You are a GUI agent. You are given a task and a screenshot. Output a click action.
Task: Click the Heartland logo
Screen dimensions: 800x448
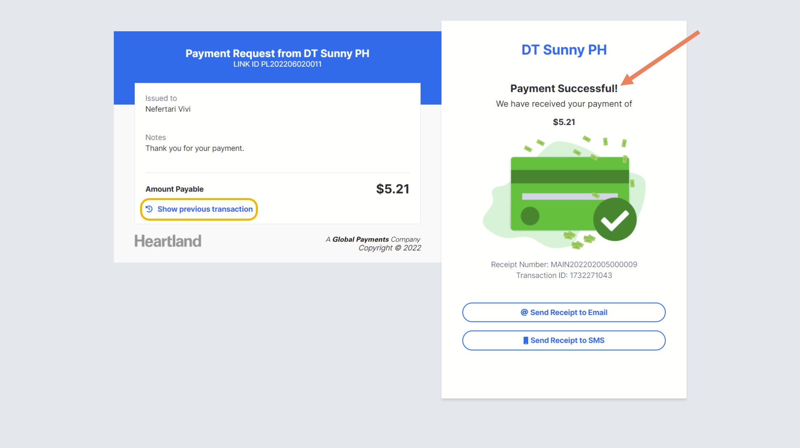pyautogui.click(x=168, y=241)
